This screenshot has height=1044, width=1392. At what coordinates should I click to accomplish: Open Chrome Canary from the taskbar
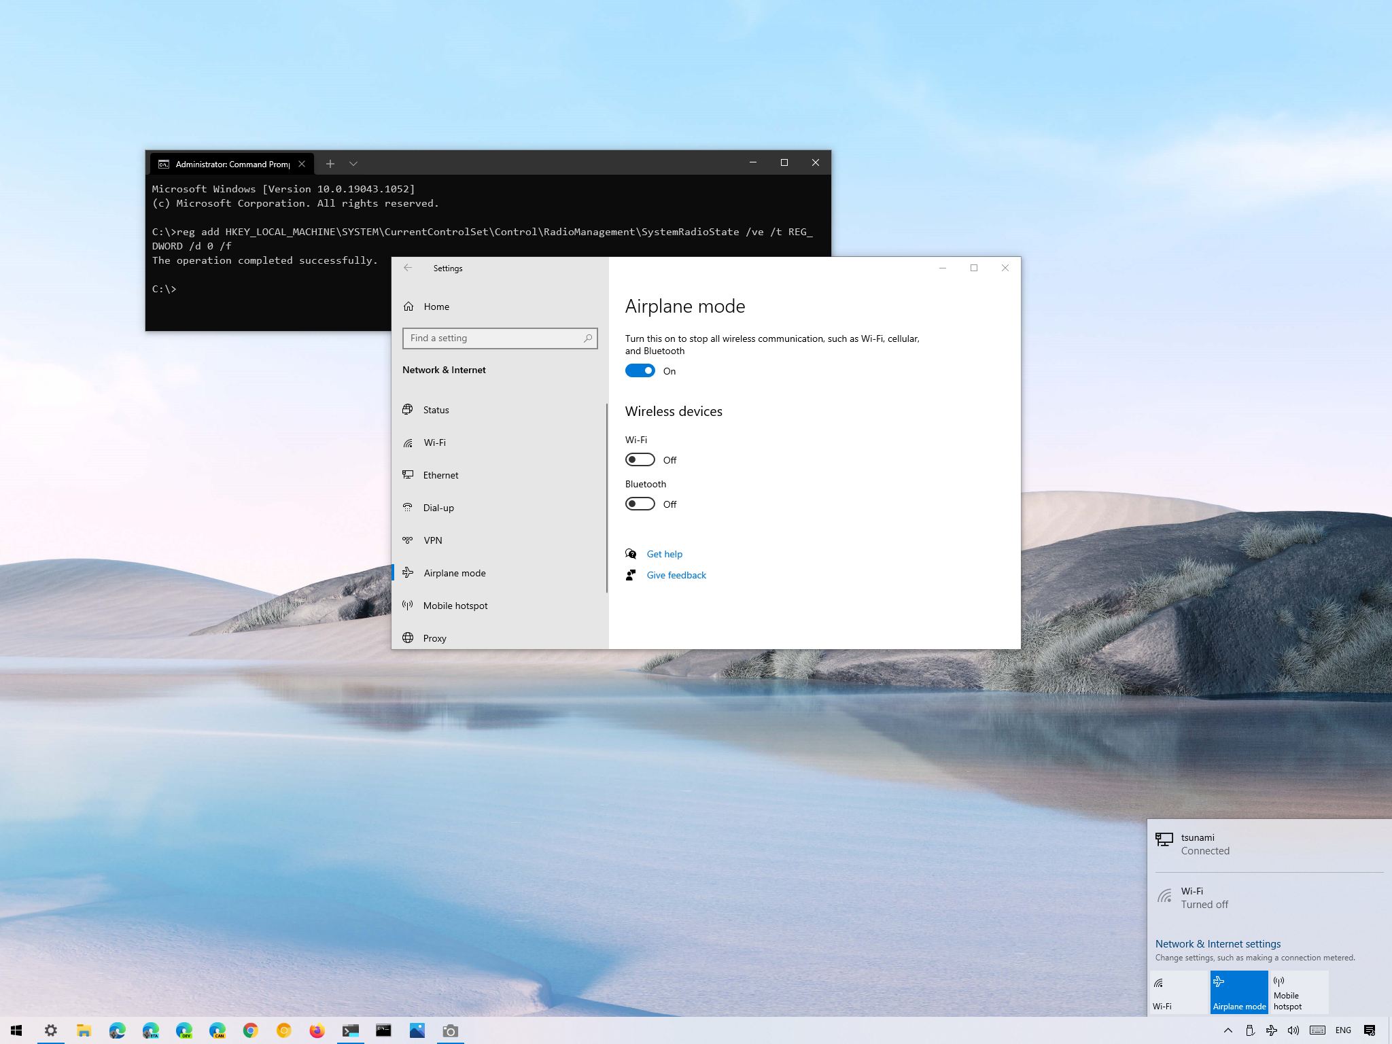pos(283,1030)
